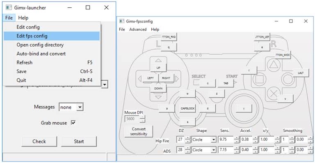Screen dimensions: 315x163
Task: Select the Edit fps config menu entry
Action: click(51, 36)
